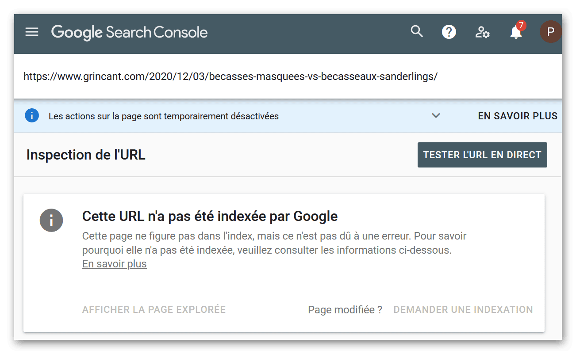Click 'Les actions sur la page' banner message

pos(164,116)
